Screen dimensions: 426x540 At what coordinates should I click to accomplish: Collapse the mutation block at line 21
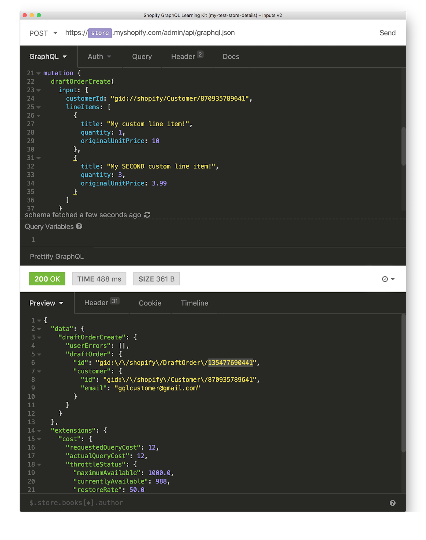click(x=38, y=73)
